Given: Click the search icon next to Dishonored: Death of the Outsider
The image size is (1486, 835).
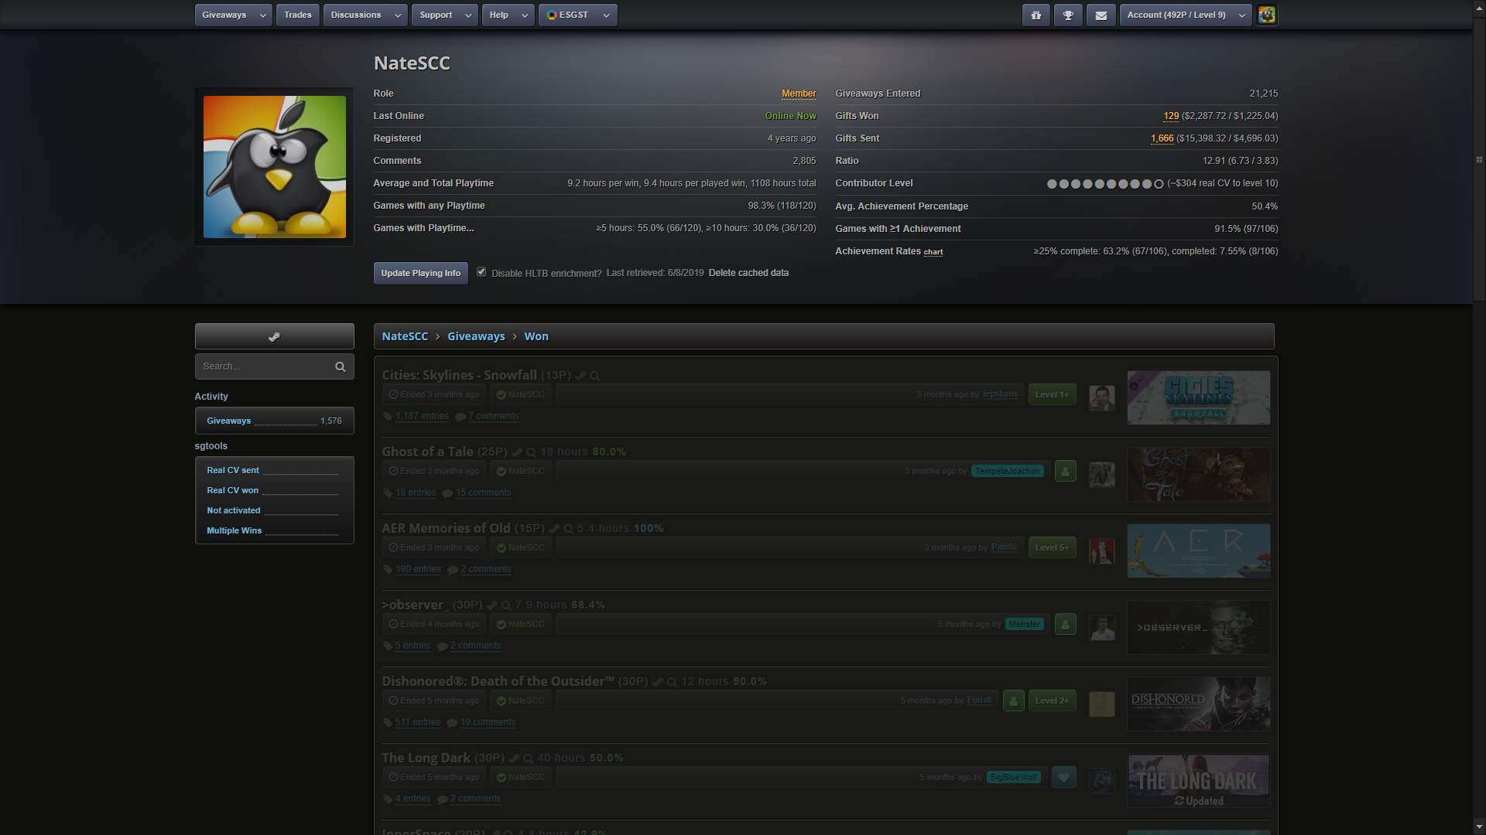Looking at the screenshot, I should tap(672, 682).
